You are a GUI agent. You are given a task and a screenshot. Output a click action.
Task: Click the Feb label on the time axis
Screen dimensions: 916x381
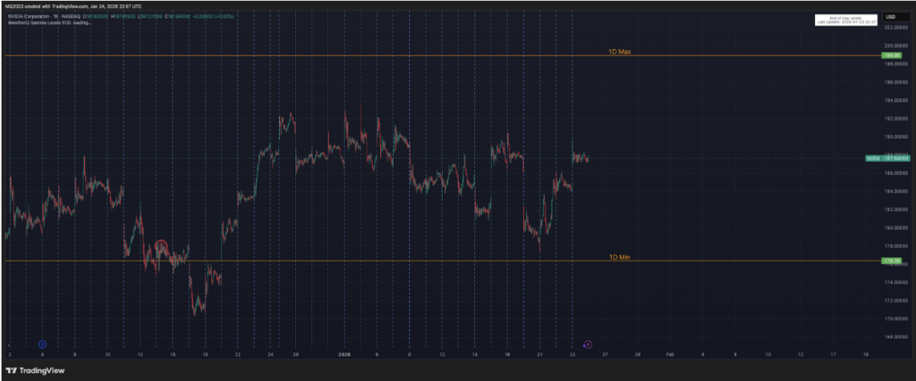pyautogui.click(x=670, y=354)
